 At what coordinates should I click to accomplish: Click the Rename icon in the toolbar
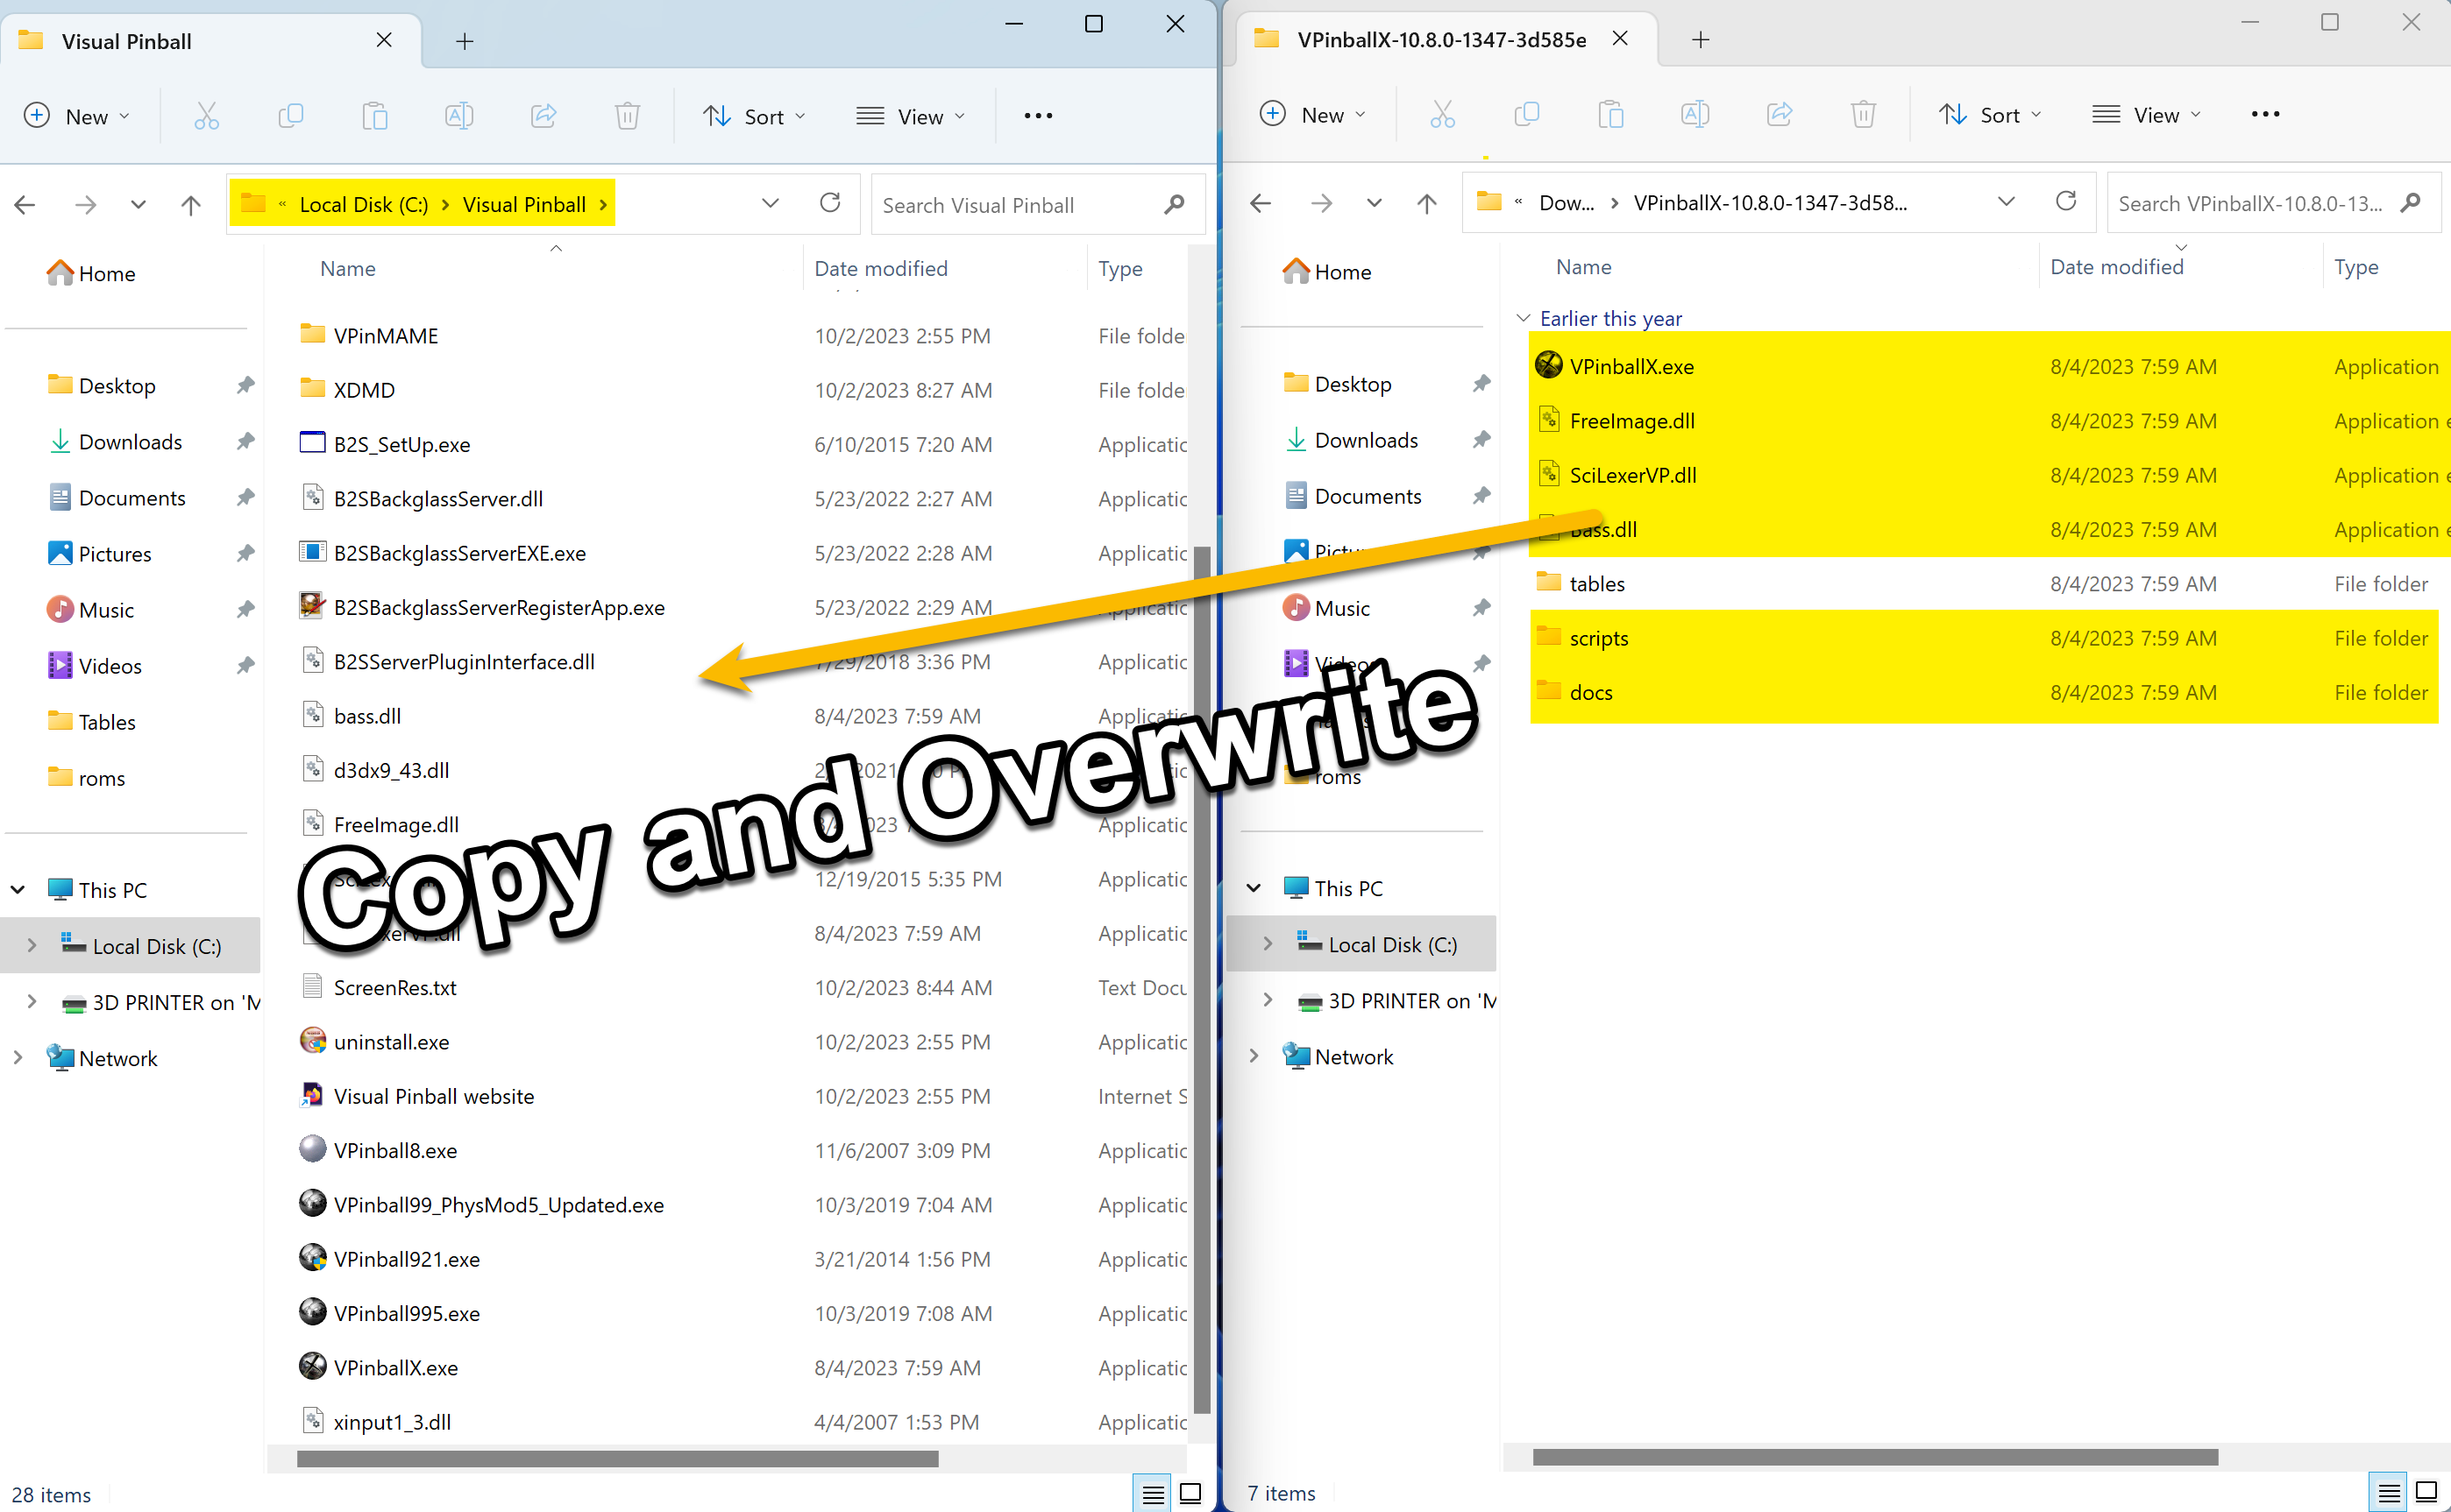pyautogui.click(x=459, y=115)
